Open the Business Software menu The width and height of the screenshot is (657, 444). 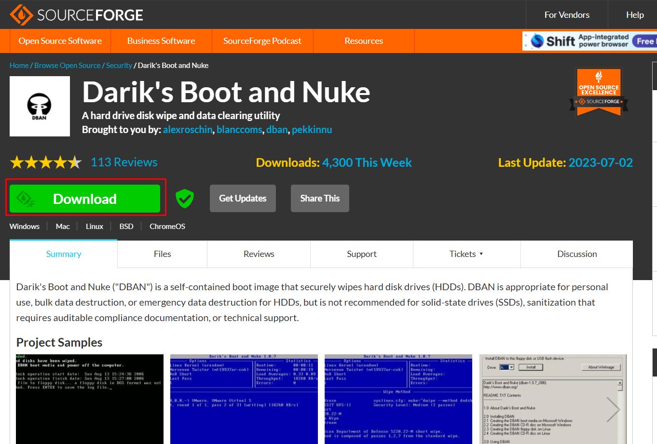(161, 41)
